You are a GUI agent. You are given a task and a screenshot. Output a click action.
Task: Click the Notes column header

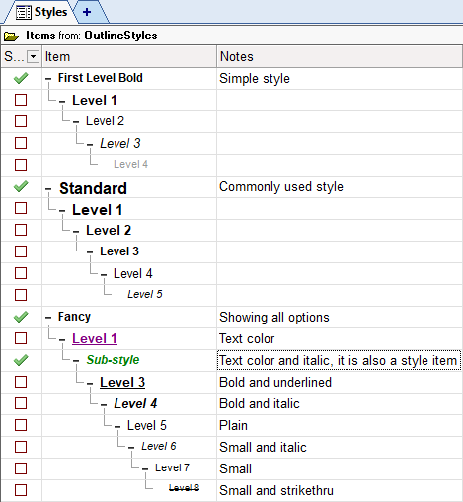click(x=340, y=57)
